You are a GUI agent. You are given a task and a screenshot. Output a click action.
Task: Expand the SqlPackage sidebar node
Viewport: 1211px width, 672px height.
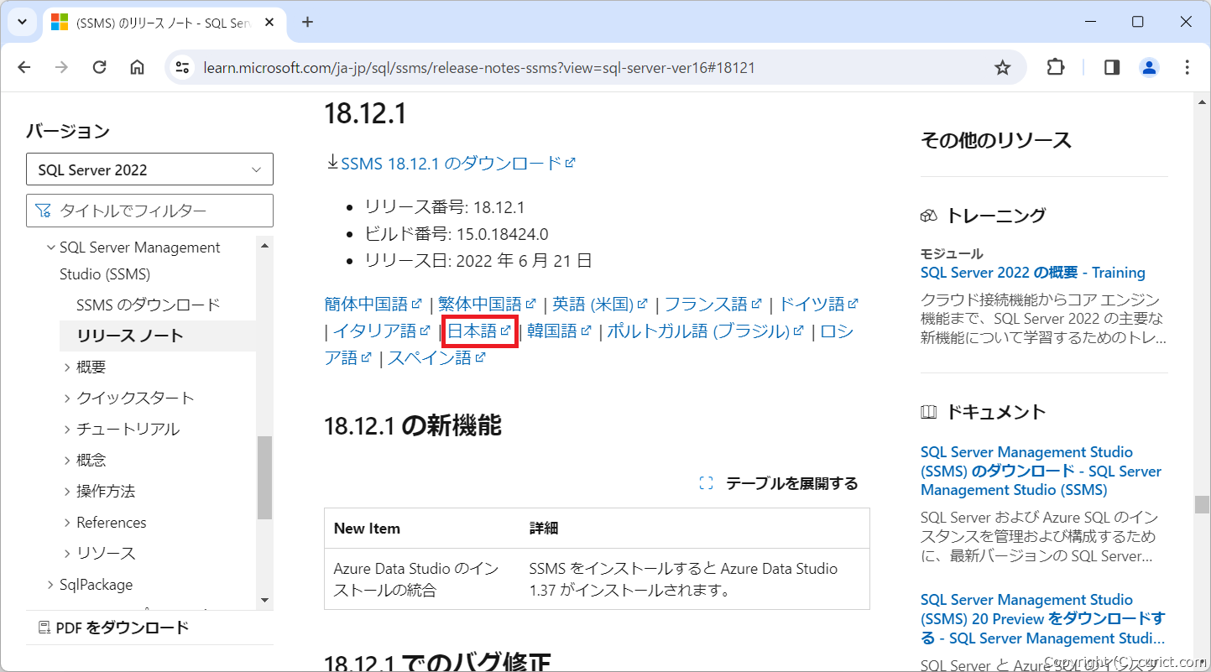50,584
